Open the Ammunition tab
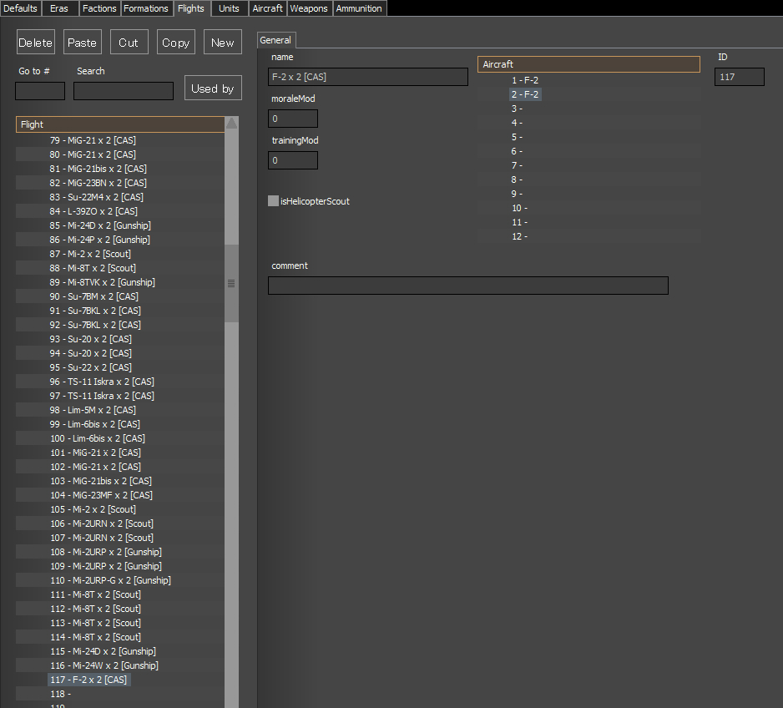The width and height of the screenshot is (783, 708). pos(359,8)
